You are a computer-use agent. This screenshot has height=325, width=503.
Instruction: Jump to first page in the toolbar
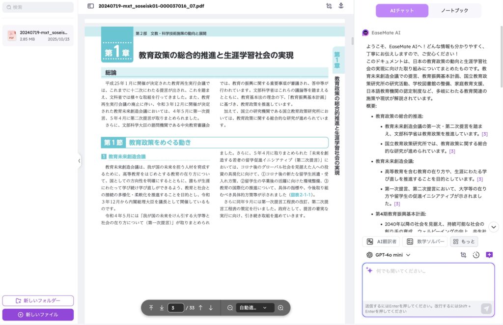point(151,308)
